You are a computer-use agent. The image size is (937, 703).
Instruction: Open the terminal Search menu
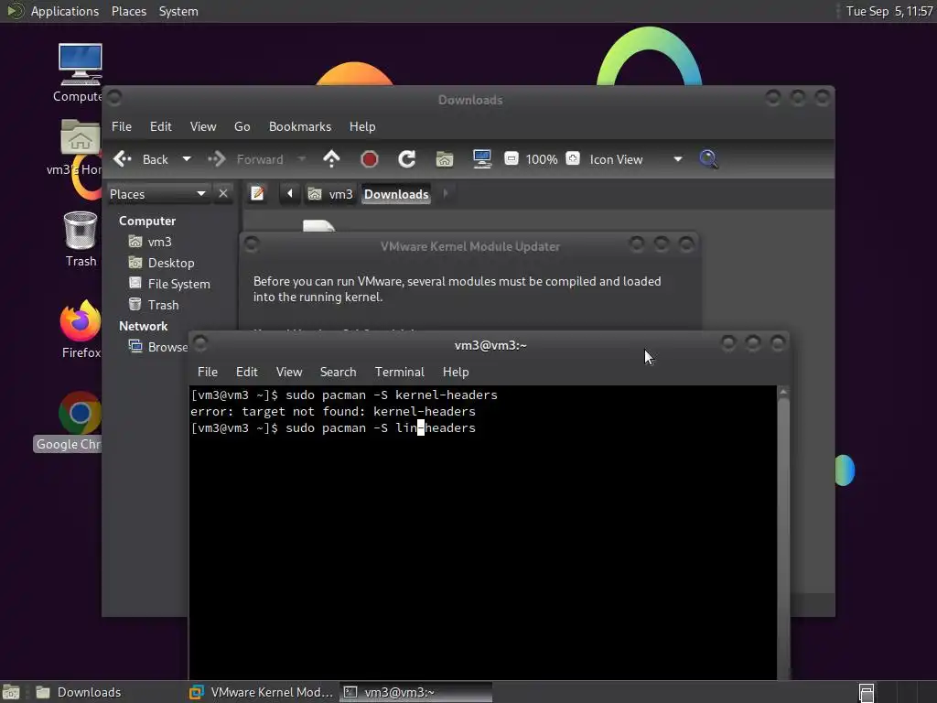pyautogui.click(x=339, y=372)
